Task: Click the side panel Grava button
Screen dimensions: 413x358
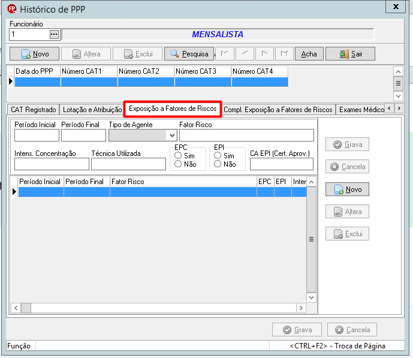Action: pyautogui.click(x=347, y=145)
